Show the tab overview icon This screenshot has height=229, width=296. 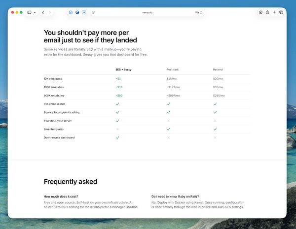point(281,12)
